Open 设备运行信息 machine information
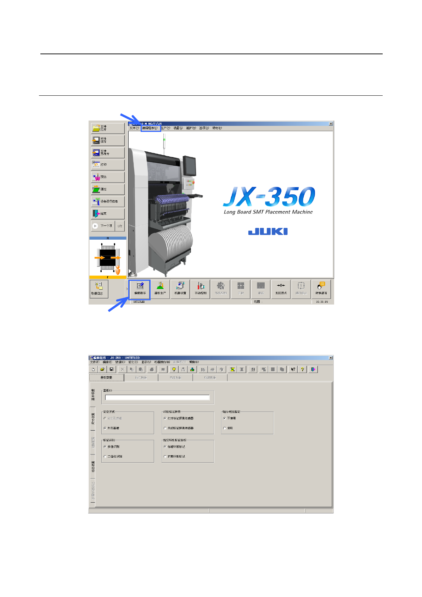 (x=108, y=201)
